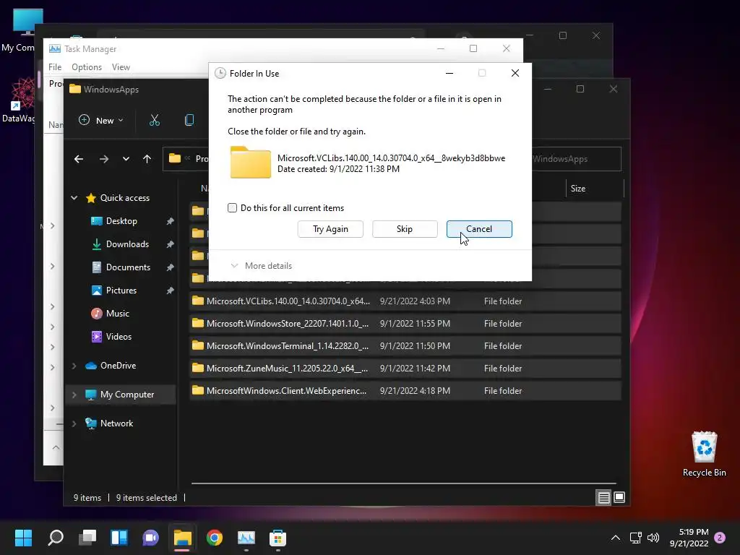Viewport: 740px width, 555px height.
Task: Launch Google Chrome from the taskbar
Action: (214, 538)
